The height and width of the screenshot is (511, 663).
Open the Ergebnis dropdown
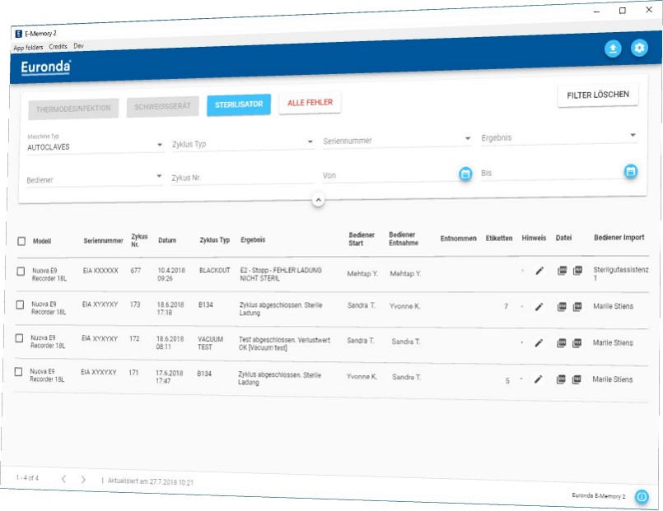pyautogui.click(x=559, y=137)
